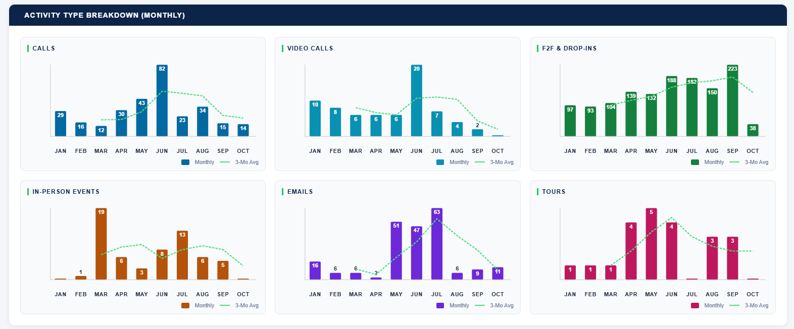Click the September bar labeled 9 in Emails

[x=477, y=275]
